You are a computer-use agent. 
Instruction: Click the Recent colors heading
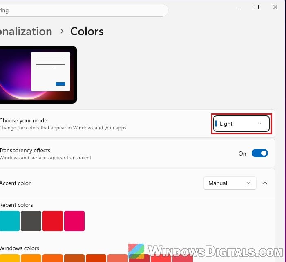point(16,205)
